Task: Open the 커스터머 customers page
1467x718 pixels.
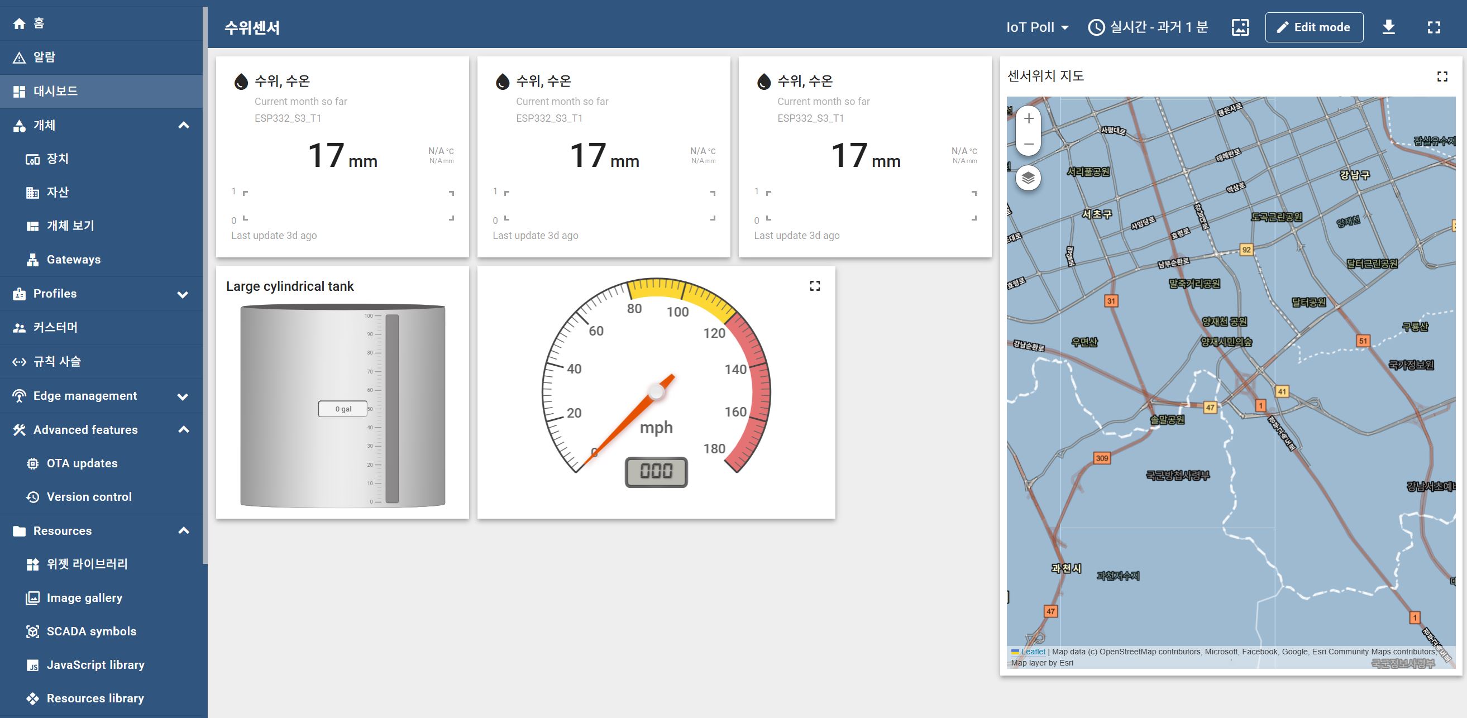Action: coord(102,327)
